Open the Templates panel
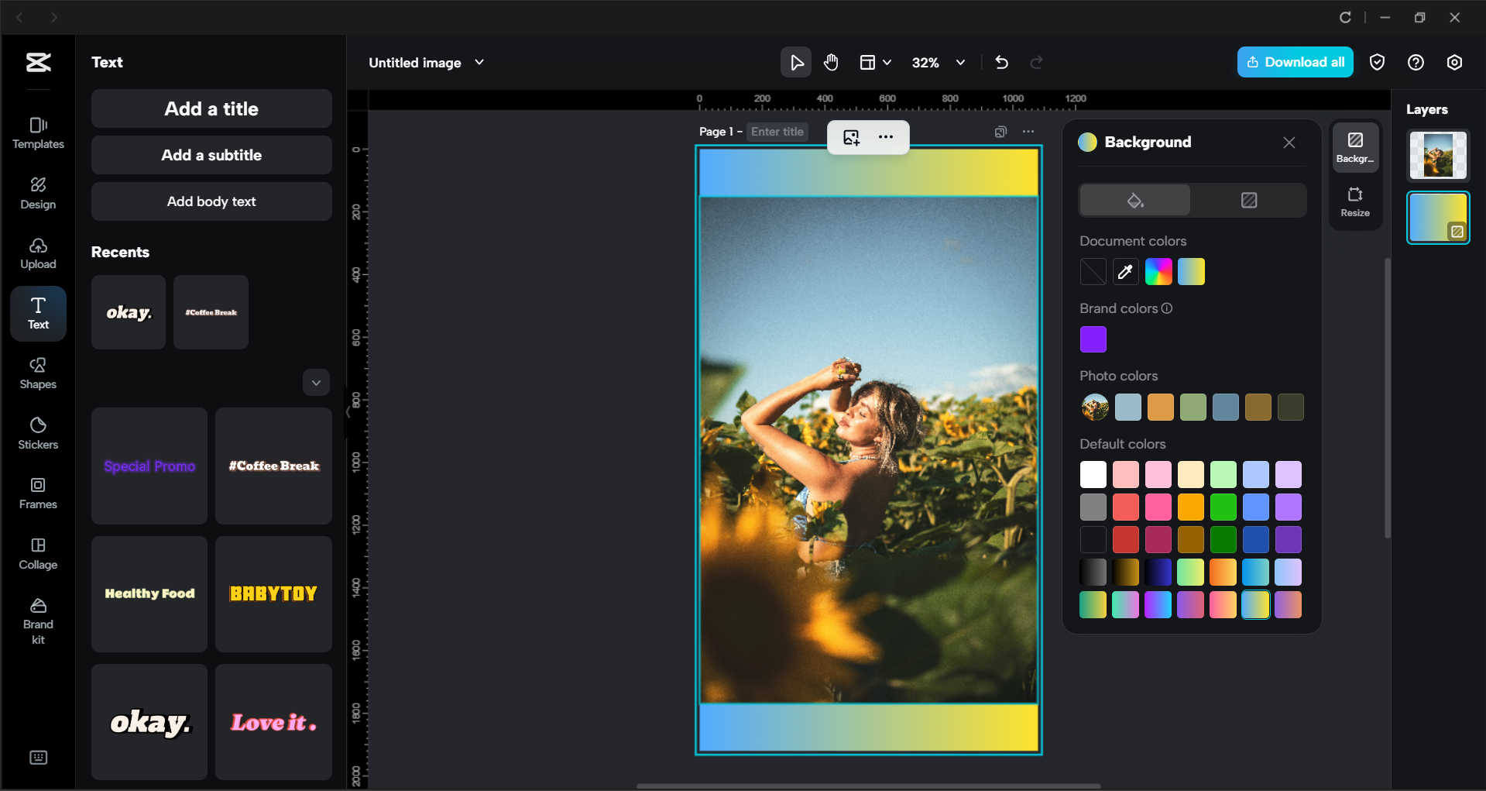The height and width of the screenshot is (791, 1486). [38, 132]
